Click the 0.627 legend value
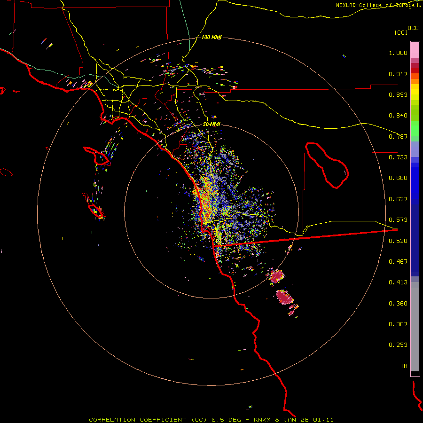423x423 pixels. point(398,199)
